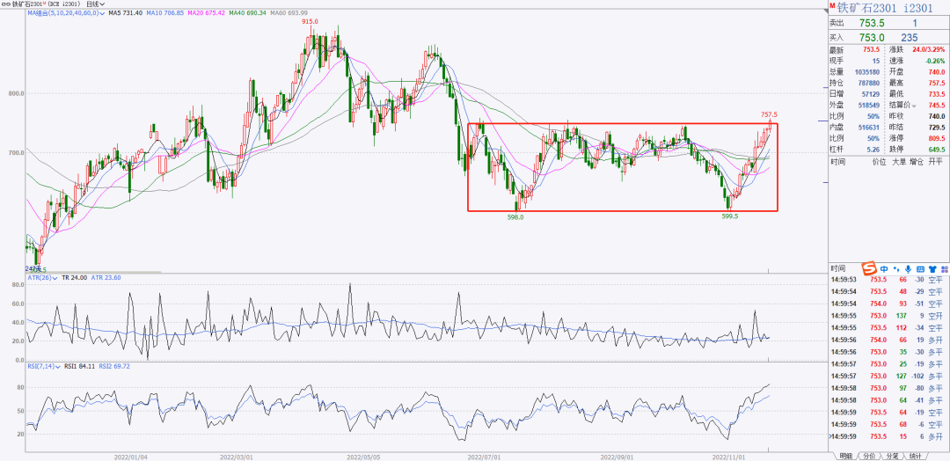950x461 pixels.
Task: Click the 598.0 low price label
Action: [515, 216]
